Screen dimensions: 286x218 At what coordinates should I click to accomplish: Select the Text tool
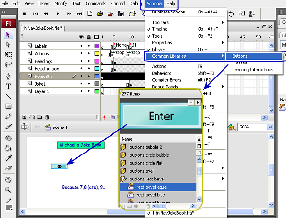8,86
